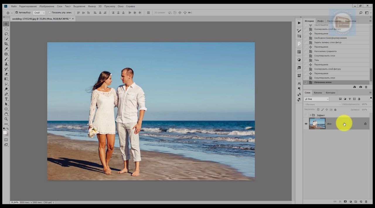This screenshot has width=375, height=208.
Task: Open the Character panel icon
Action: pyautogui.click(x=299, y=83)
